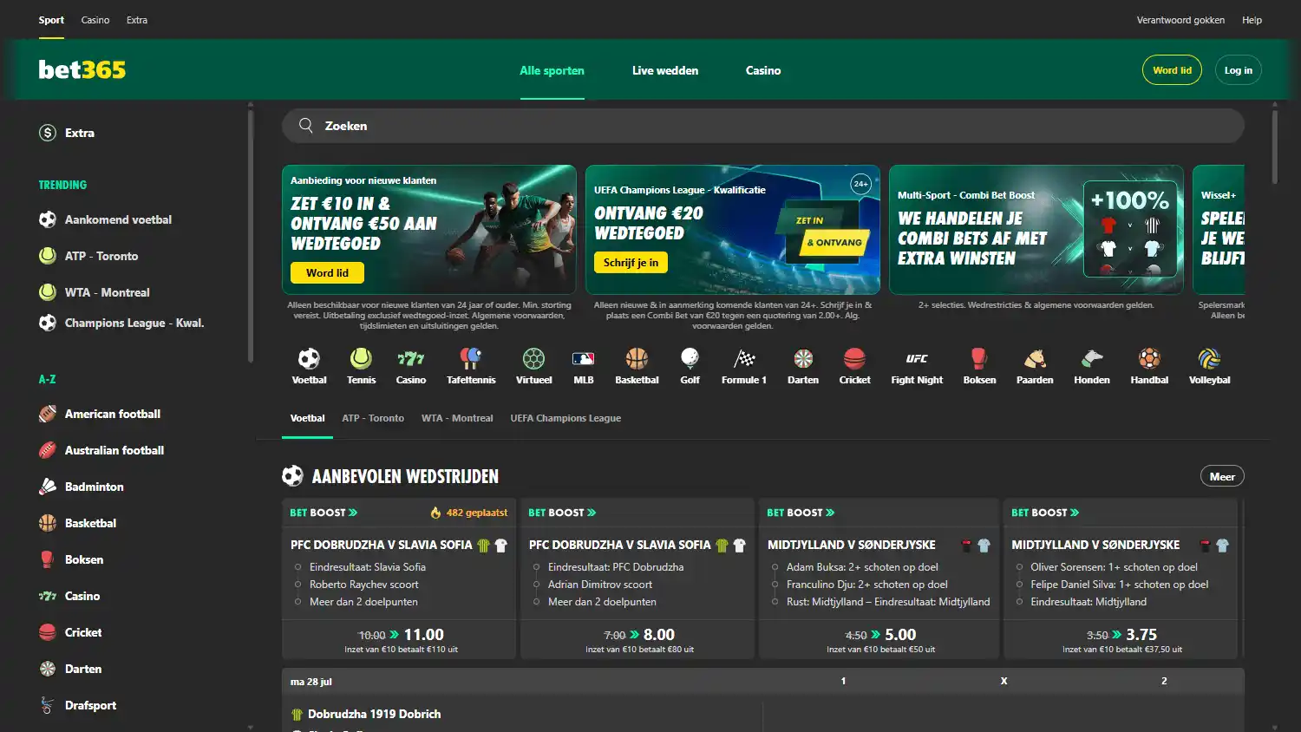1301x732 pixels.
Task: Select Basketbal in sidebar A-Z list
Action: tap(77, 523)
